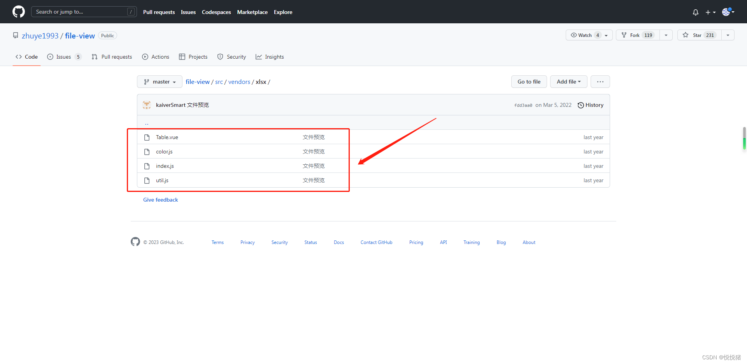
Task: Open the kaiverSmart author link
Action: pyautogui.click(x=171, y=105)
